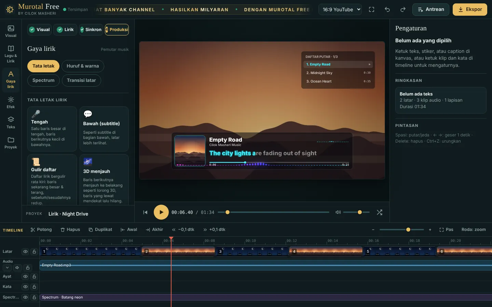Skip playback to the beginning
The image size is (492, 307).
point(145,212)
